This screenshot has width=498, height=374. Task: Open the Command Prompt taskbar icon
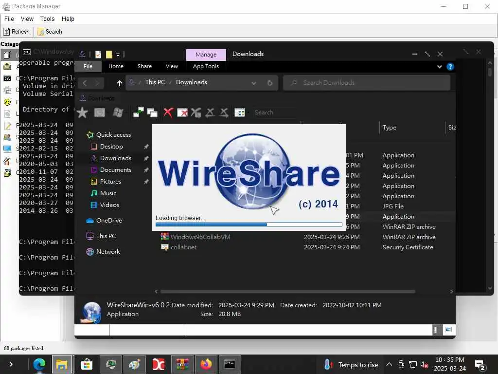230,364
